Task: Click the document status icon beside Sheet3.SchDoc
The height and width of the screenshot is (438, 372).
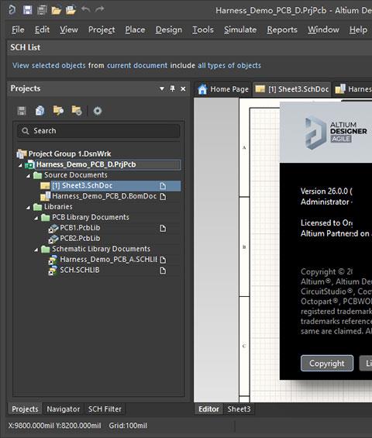Action: pos(163,186)
